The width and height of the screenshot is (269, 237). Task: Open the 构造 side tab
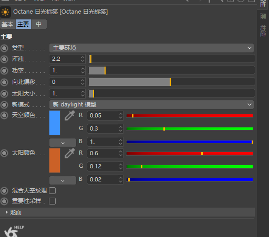(x=263, y=31)
